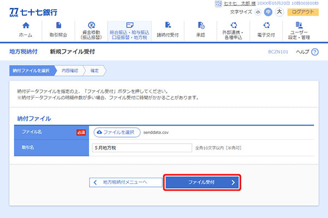Click the date and time text in header
This screenshot has width=328, height=218.
point(288,4)
